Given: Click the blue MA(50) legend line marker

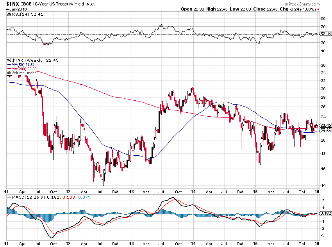Looking at the screenshot, I should tap(9, 64).
